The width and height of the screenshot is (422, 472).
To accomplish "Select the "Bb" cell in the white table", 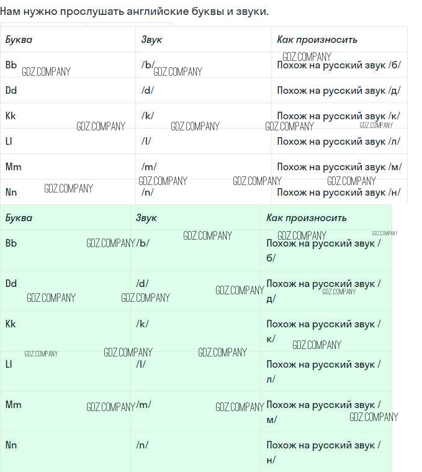I will (x=11, y=65).
